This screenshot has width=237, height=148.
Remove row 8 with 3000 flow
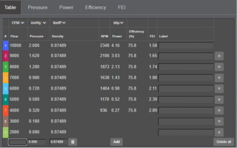pyautogui.click(x=219, y=121)
